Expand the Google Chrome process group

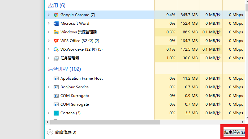(49, 15)
